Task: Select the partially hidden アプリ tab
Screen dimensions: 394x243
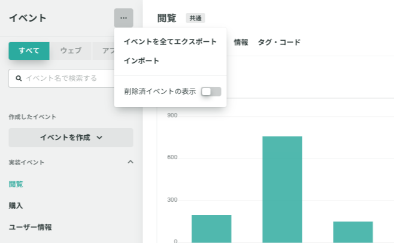Action: click(103, 51)
